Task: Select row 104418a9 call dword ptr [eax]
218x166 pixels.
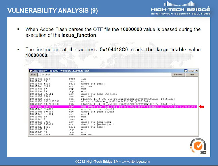Action: click(x=113, y=84)
